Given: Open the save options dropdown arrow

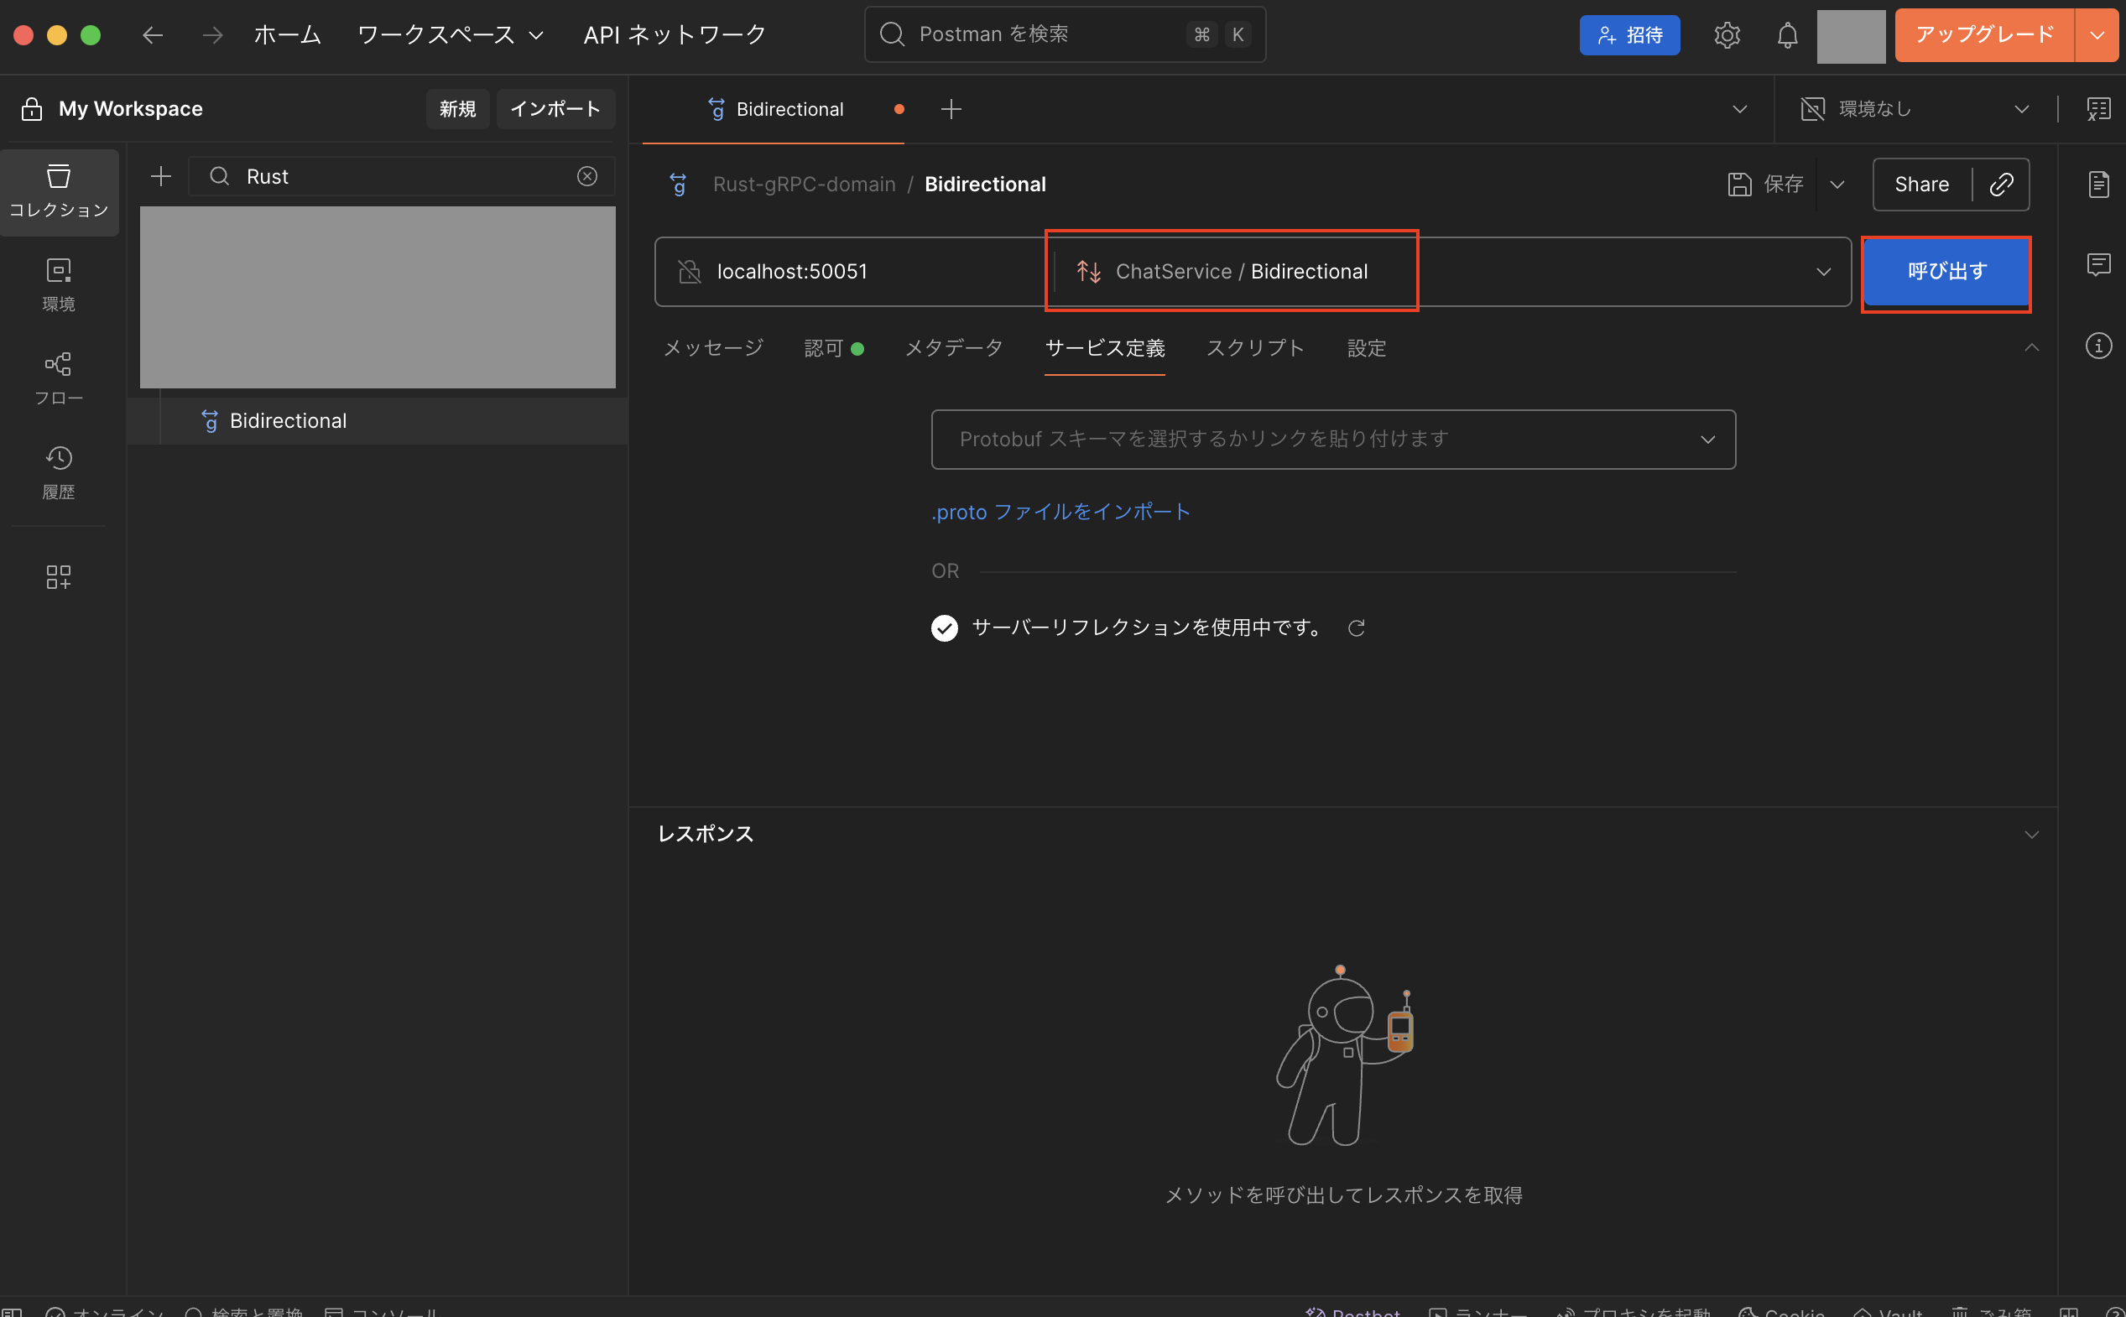Looking at the screenshot, I should pyautogui.click(x=1837, y=184).
